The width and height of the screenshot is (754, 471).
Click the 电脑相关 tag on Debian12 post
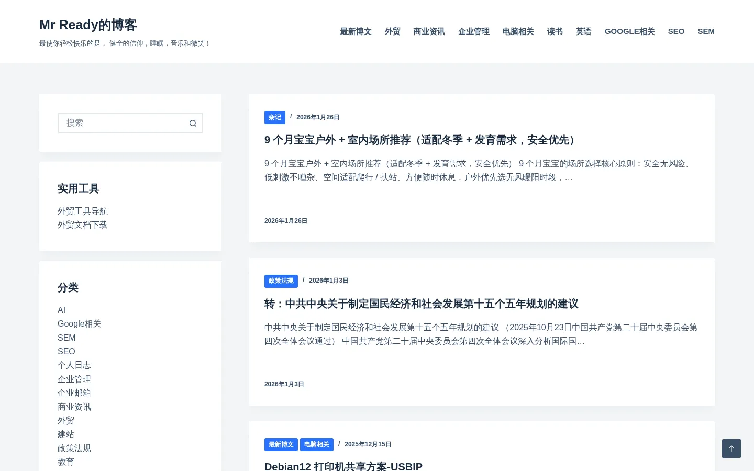tap(317, 444)
